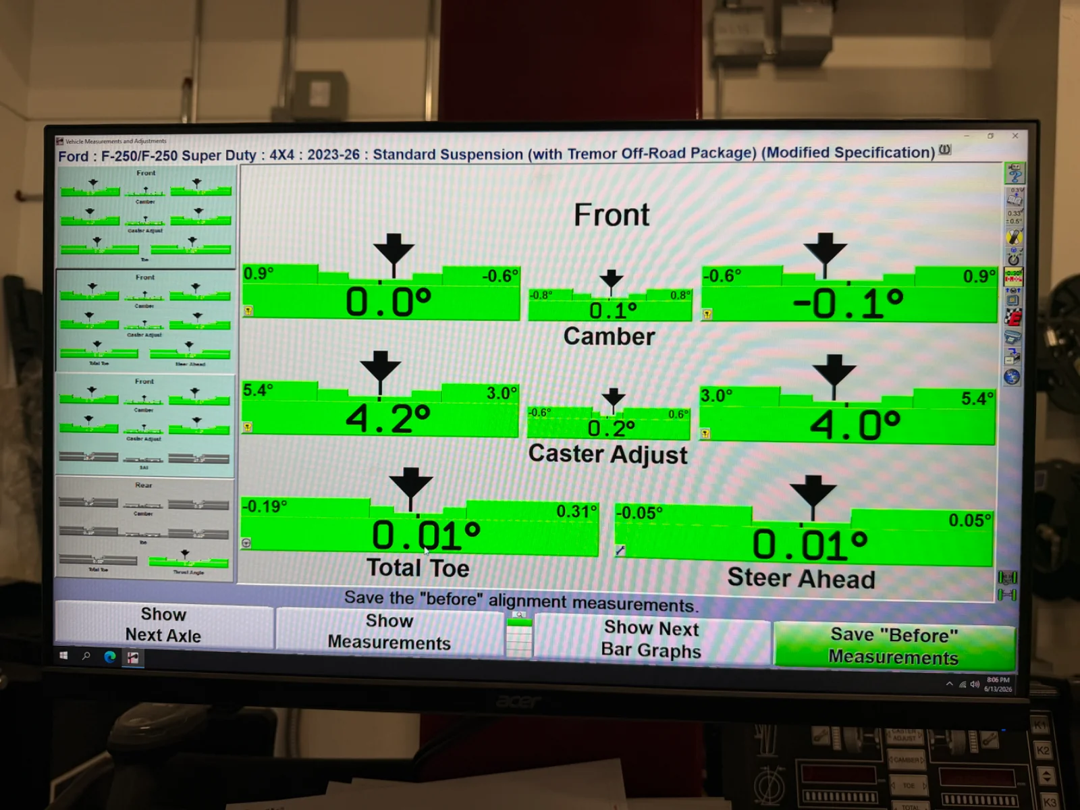The height and width of the screenshot is (810, 1080).
Task: Click right caster yellow adjustment icon
Action: coord(705,433)
